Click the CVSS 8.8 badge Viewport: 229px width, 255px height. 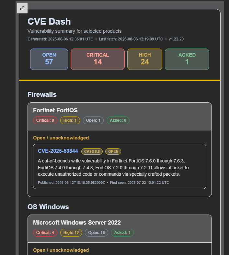tap(92, 151)
